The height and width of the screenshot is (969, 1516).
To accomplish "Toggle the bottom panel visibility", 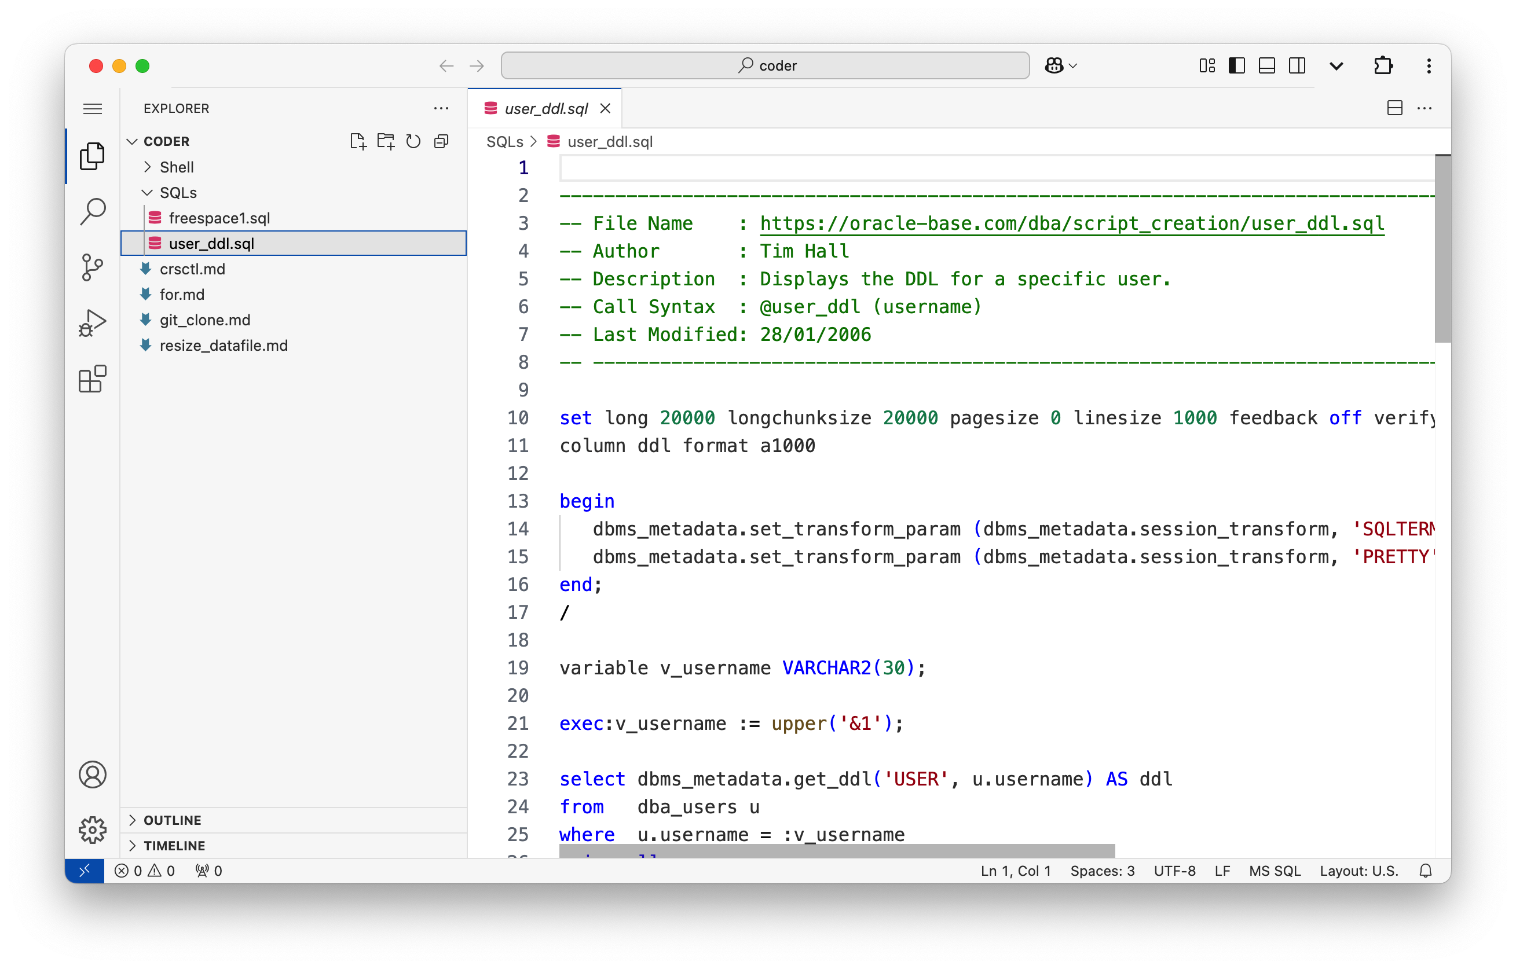I will [x=1266, y=65].
